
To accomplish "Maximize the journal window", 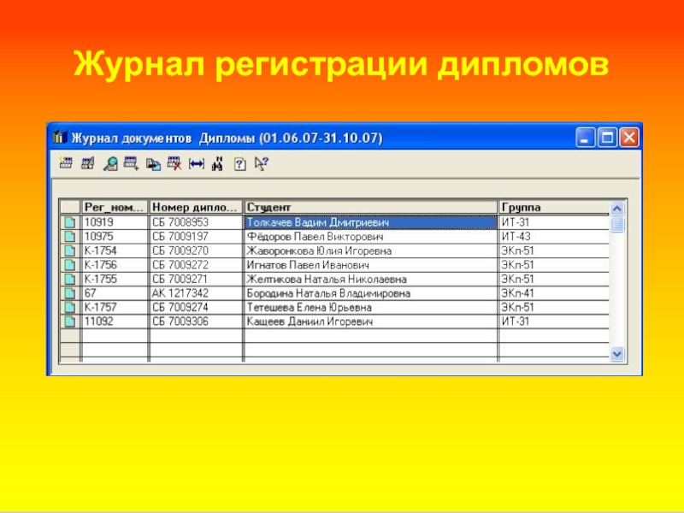I will click(607, 138).
